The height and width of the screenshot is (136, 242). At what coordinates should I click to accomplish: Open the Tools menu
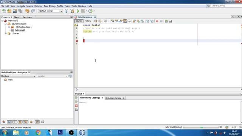[x=74, y=6]
